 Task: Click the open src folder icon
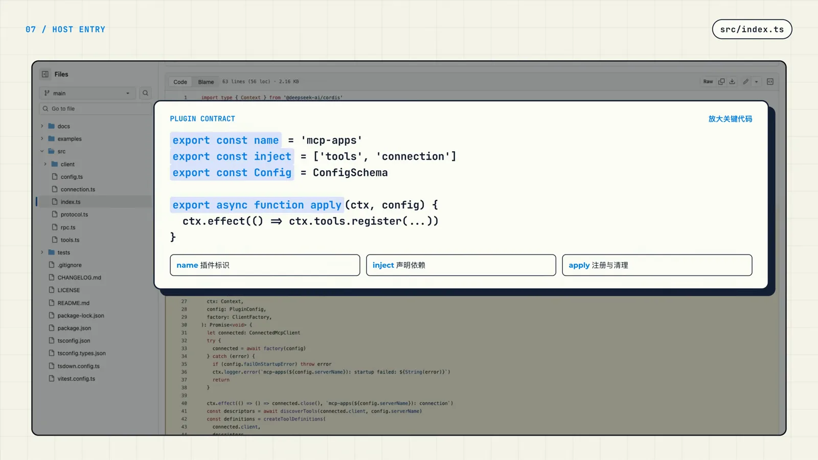[51, 151]
